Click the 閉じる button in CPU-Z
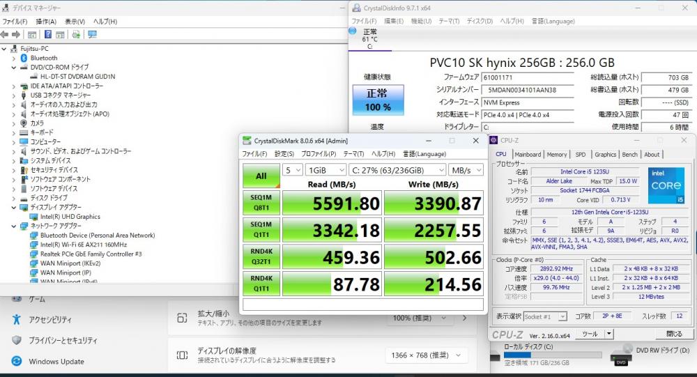This screenshot has width=697, height=377. click(674, 334)
